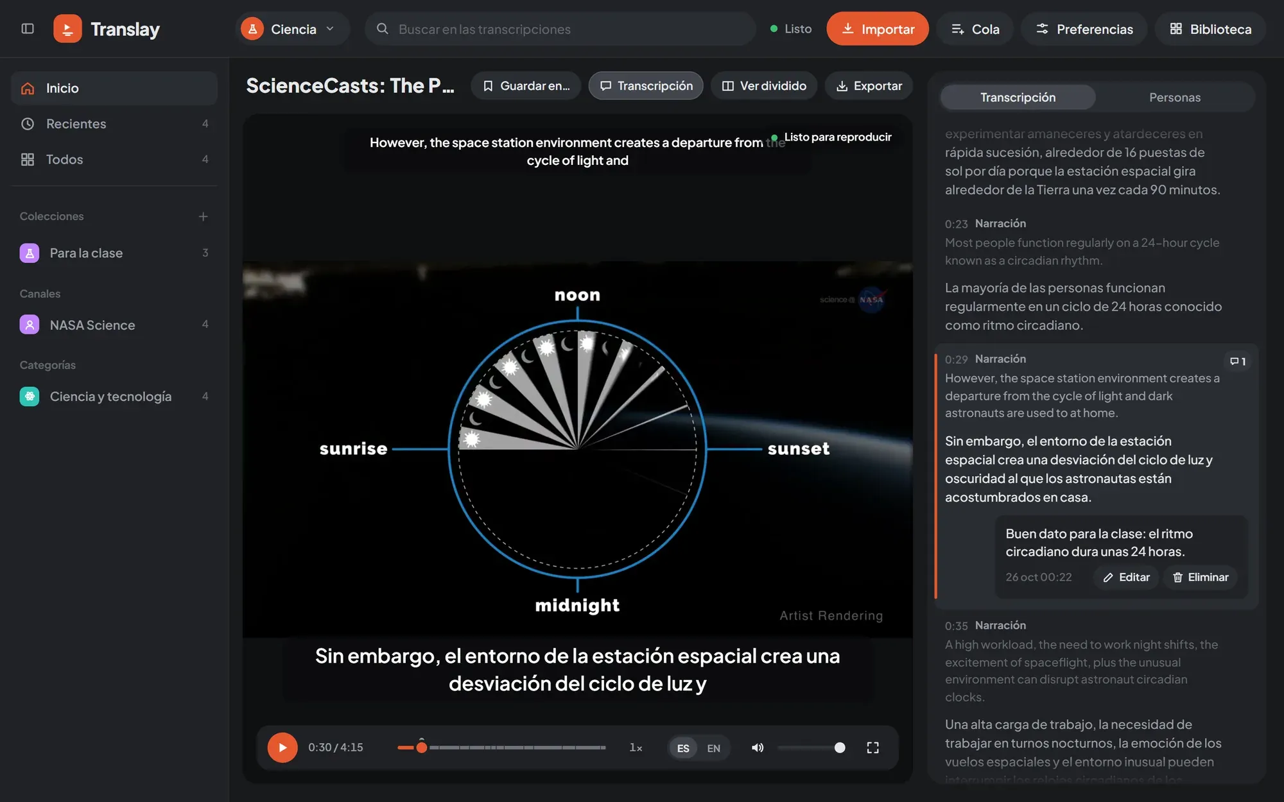
Task: Delete the comment with Eliminar
Action: 1201,577
